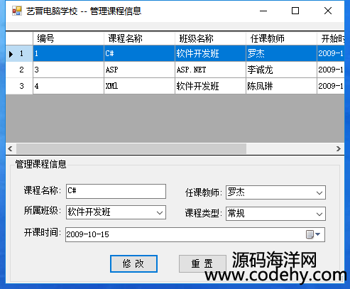The width and height of the screenshot is (350, 289).
Task: Select the 陈凤琳 cell in row 3
Action: pyautogui.click(x=281, y=86)
